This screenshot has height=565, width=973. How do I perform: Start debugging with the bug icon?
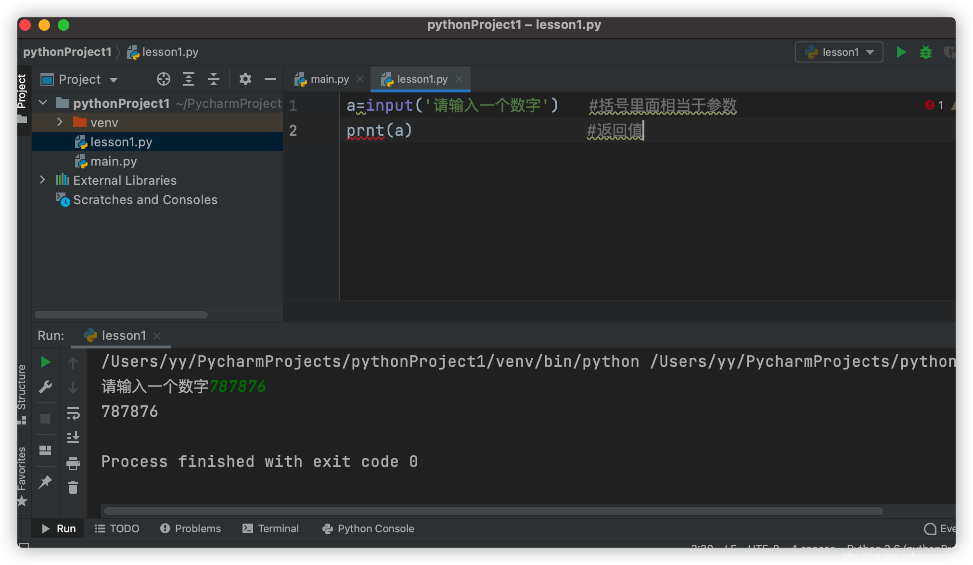(x=925, y=52)
